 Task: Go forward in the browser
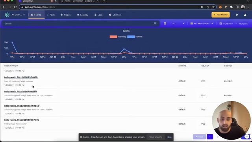(9, 7)
